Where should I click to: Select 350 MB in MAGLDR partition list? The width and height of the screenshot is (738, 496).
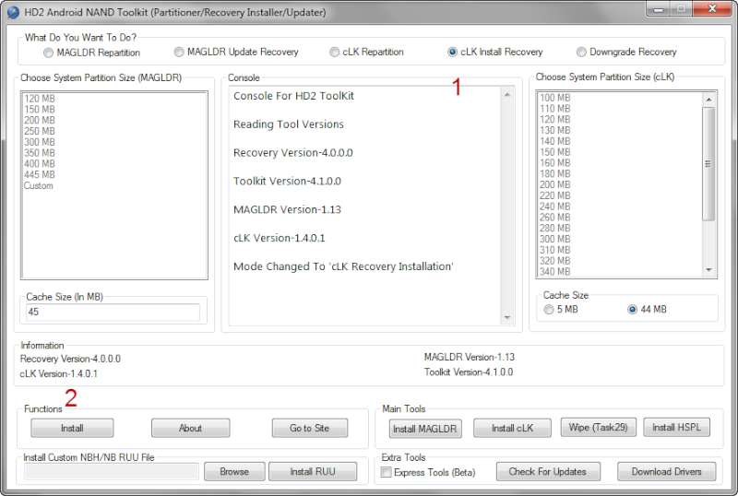coord(40,153)
